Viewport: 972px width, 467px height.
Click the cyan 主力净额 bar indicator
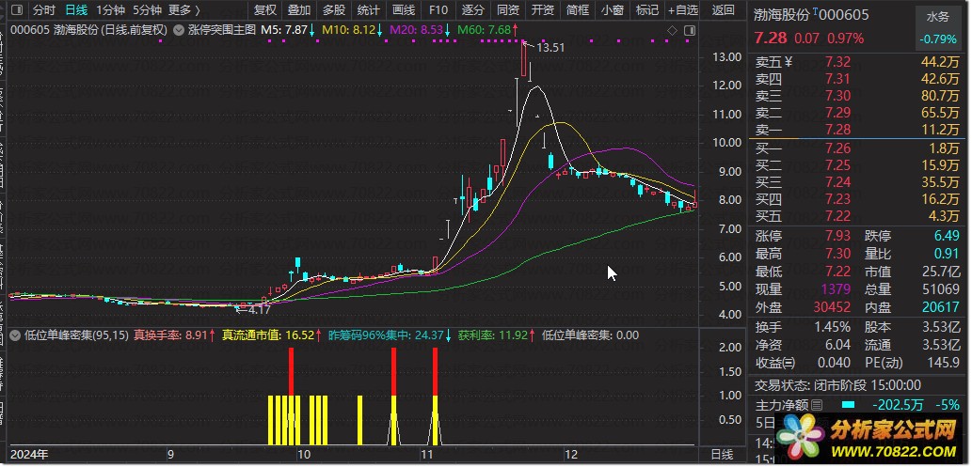(x=848, y=405)
